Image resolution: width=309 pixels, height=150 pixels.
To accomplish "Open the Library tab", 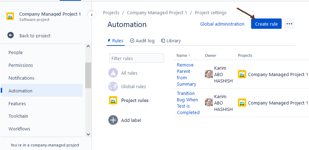I will (171, 41).
